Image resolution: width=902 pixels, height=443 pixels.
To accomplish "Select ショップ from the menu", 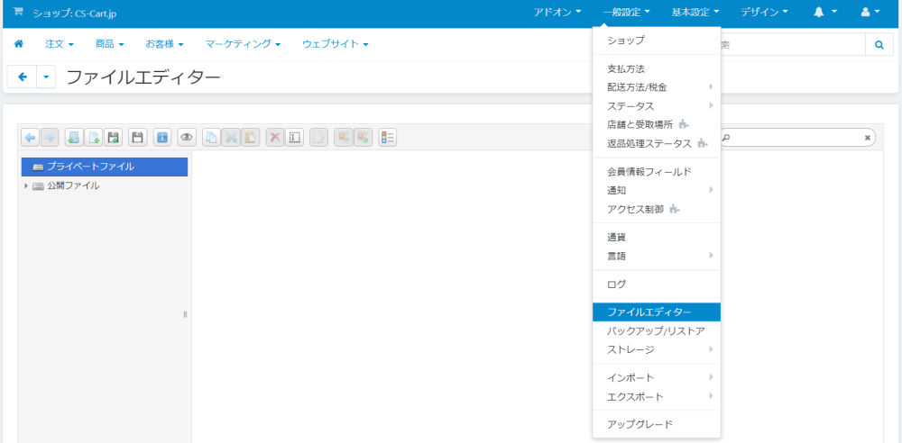I will click(x=657, y=41).
